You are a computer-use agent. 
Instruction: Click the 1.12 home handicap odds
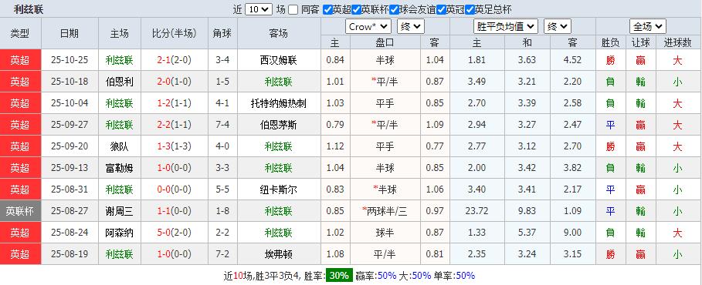(x=336, y=146)
